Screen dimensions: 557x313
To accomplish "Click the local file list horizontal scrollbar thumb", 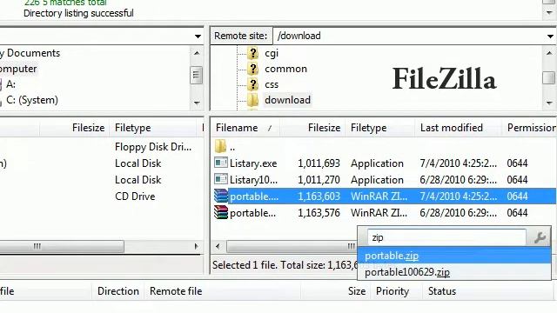I will [61, 246].
